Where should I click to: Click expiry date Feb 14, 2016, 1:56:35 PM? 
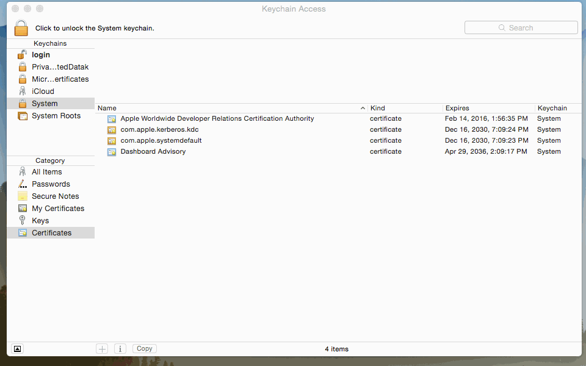[487, 118]
